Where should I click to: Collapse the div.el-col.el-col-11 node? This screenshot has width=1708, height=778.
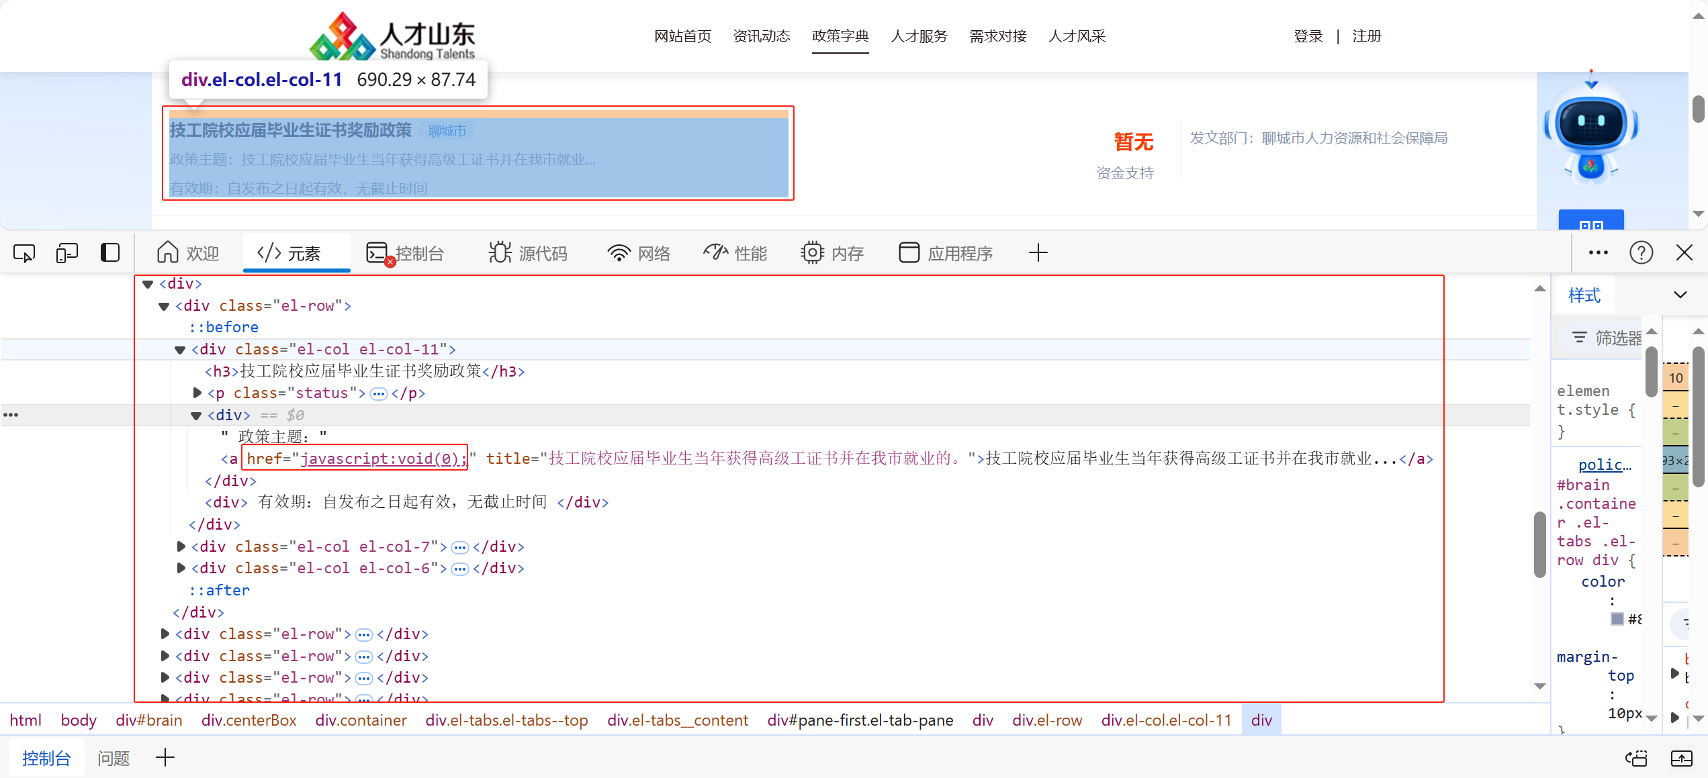(x=179, y=350)
